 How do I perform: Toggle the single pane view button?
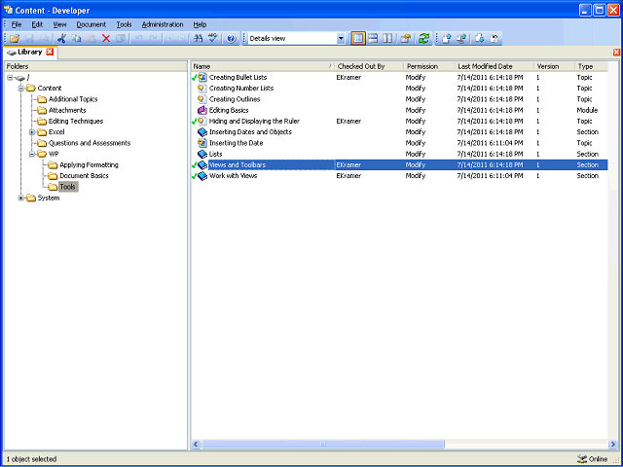358,39
